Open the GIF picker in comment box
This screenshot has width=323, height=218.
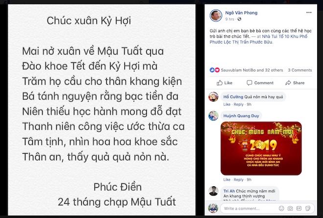click(299, 208)
